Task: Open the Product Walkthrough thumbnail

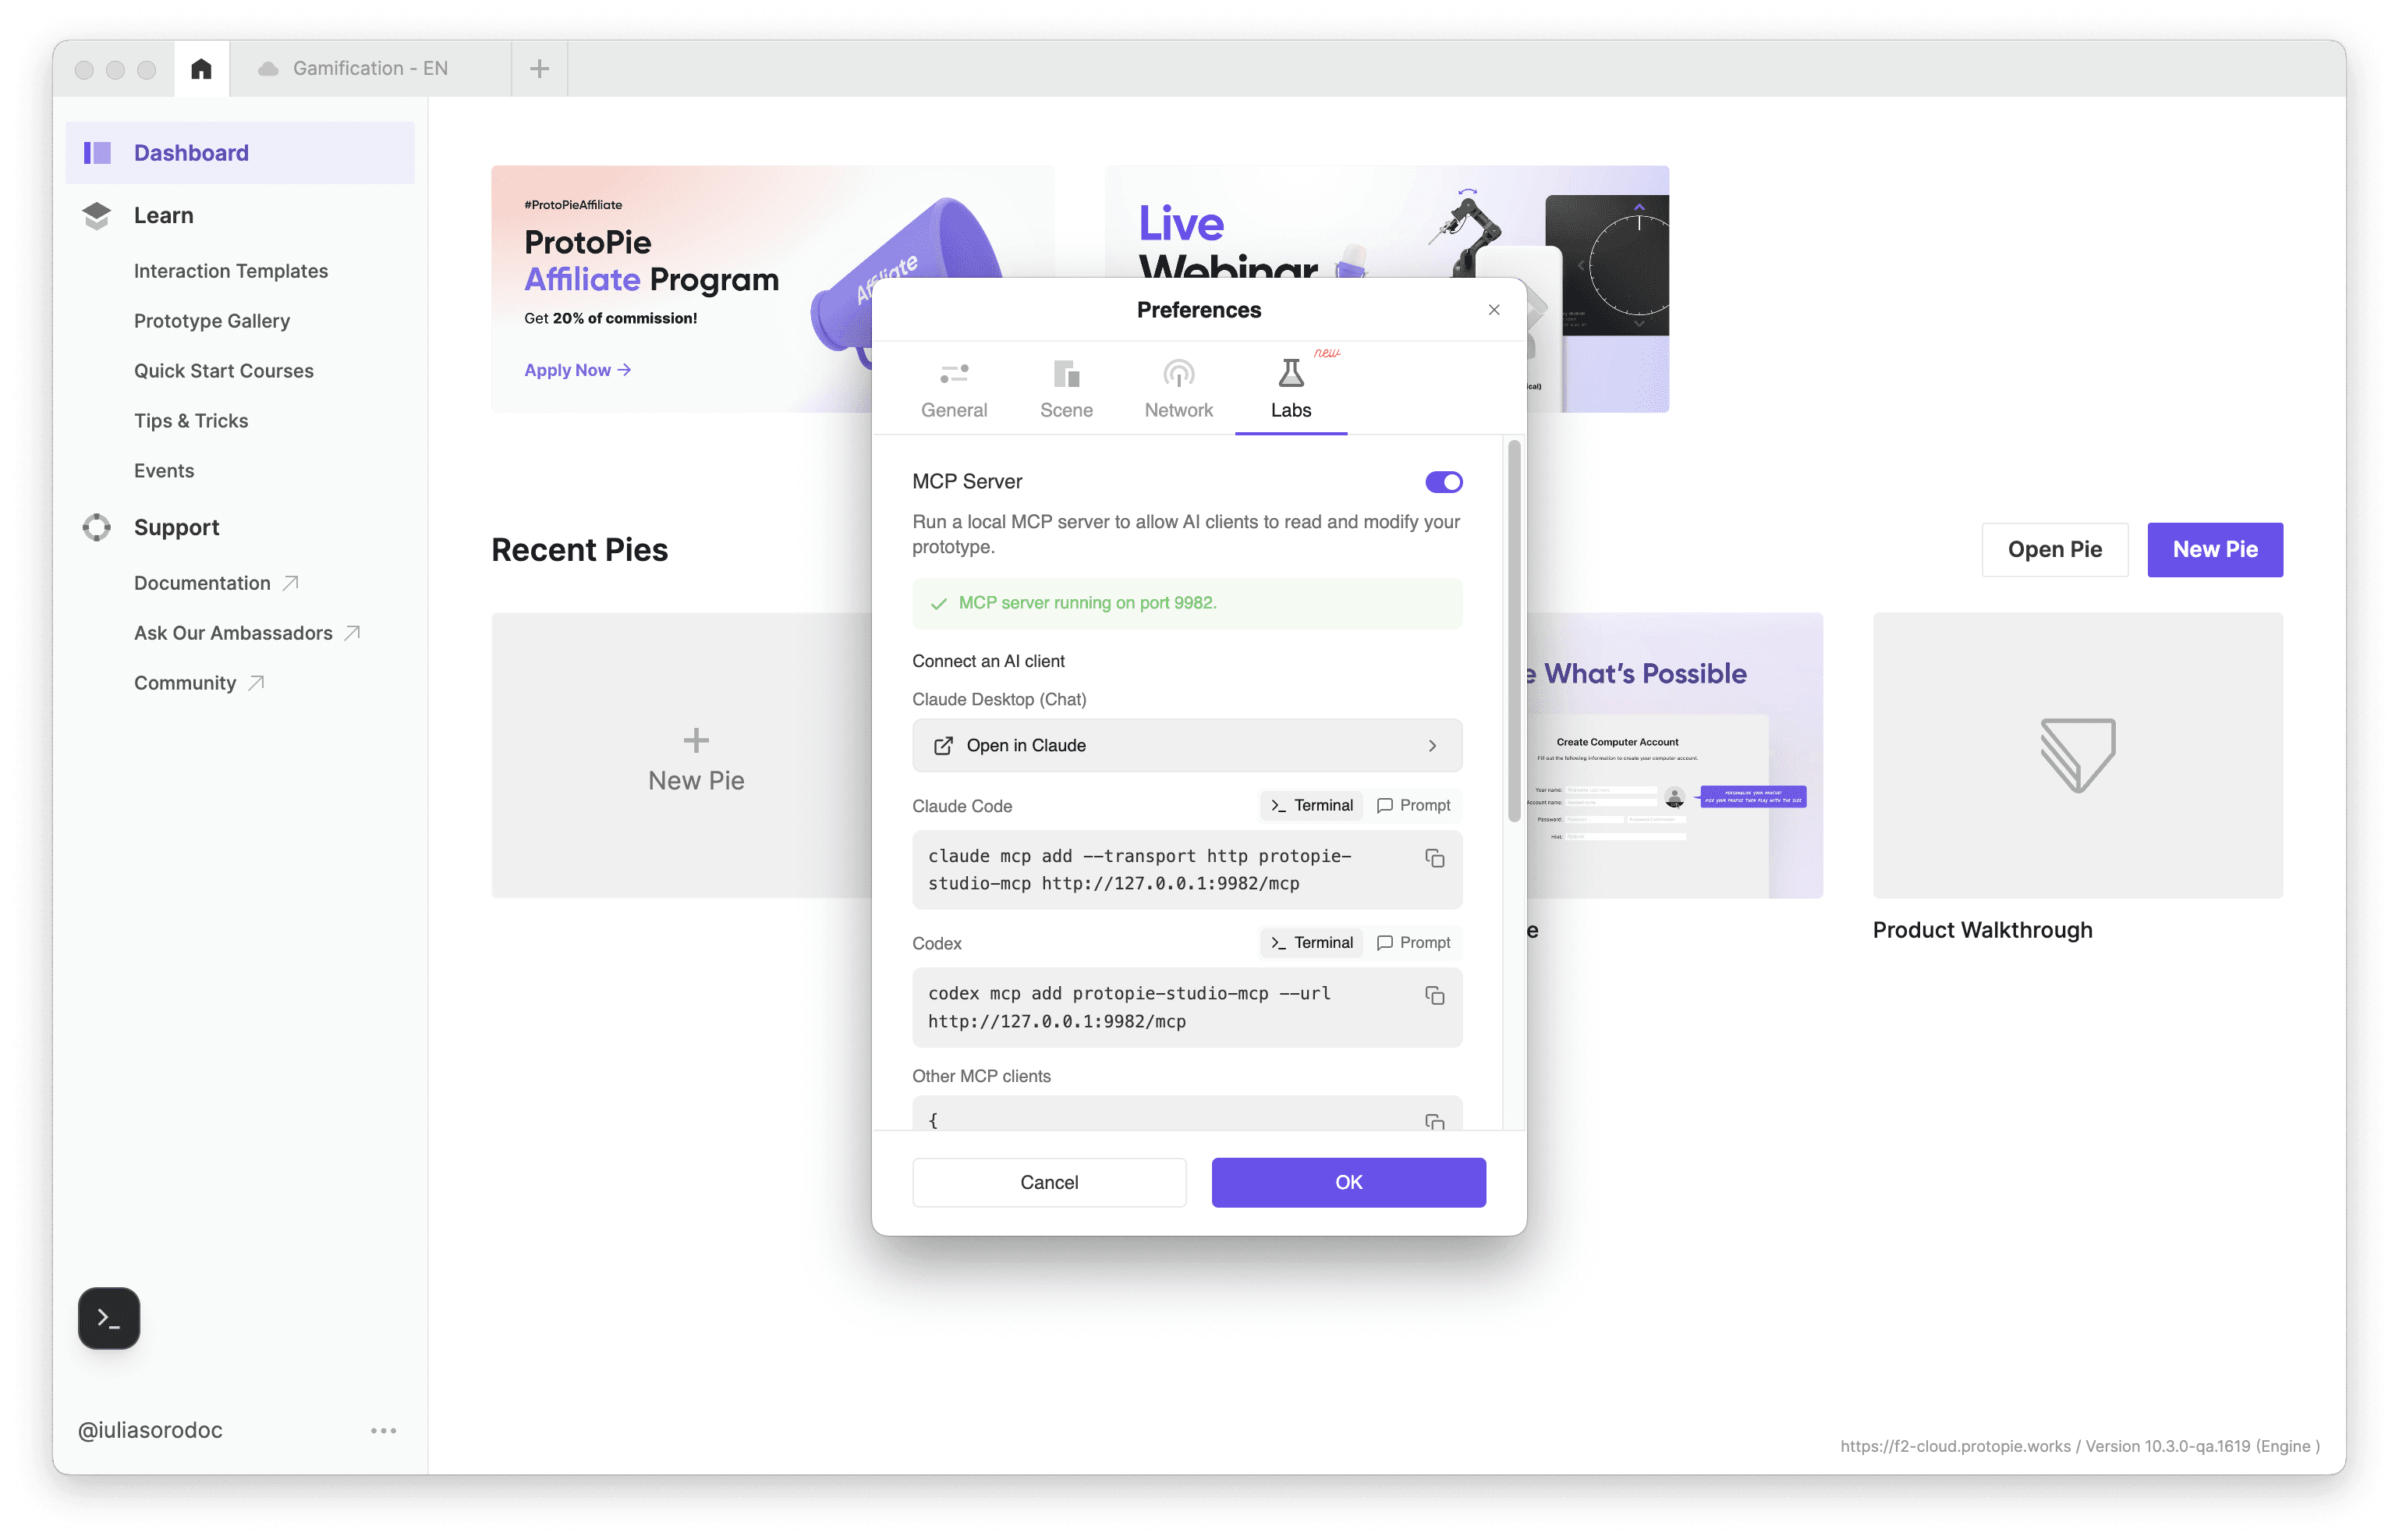Action: tap(2077, 755)
